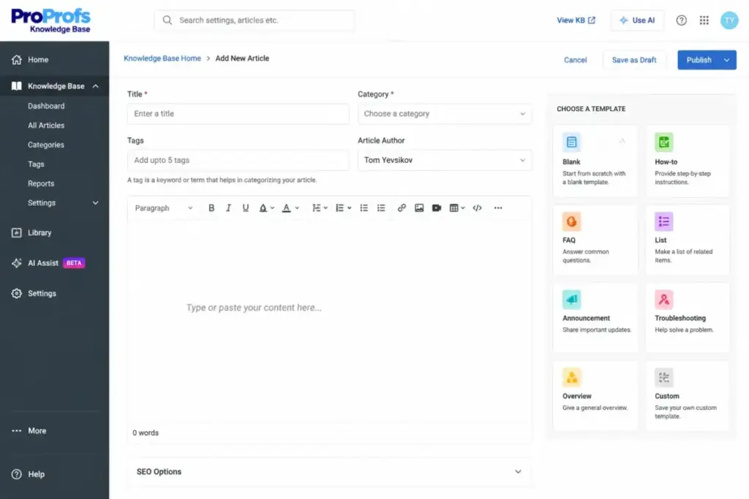This screenshot has width=749, height=499.
Task: Insert a video into the article
Action: tap(437, 208)
